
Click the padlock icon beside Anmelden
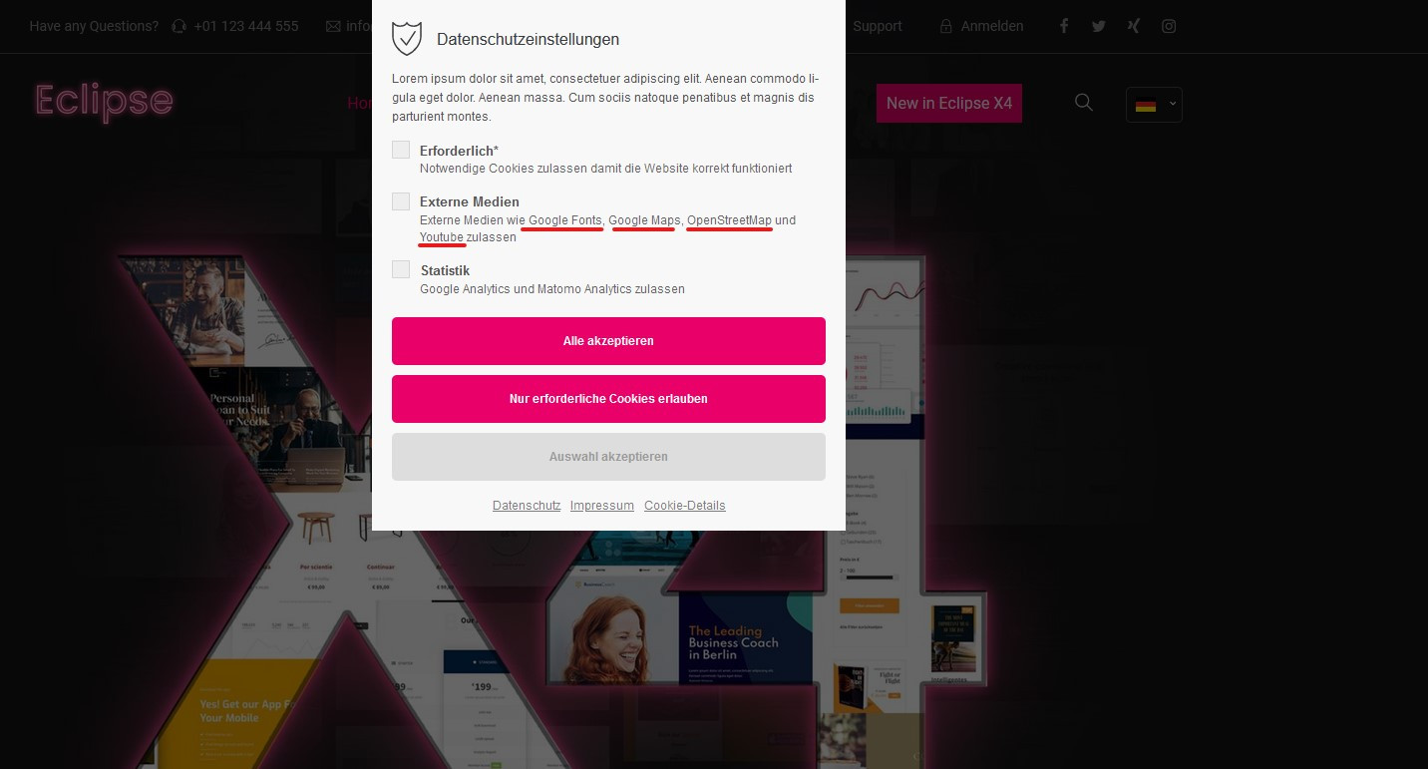pyautogui.click(x=945, y=27)
